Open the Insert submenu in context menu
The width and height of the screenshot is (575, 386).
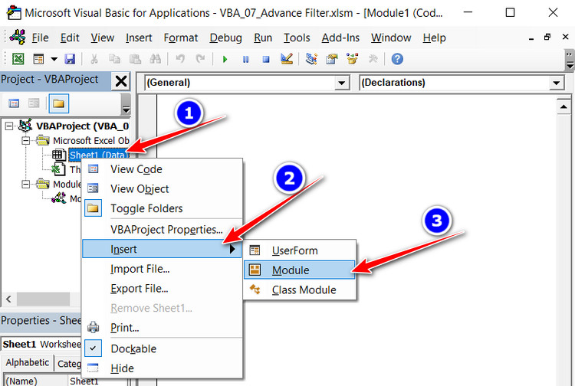coord(162,249)
